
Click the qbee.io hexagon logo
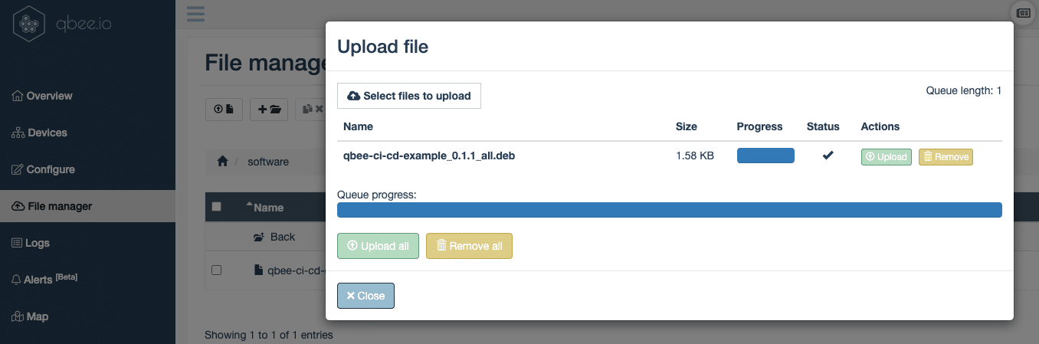tap(30, 23)
